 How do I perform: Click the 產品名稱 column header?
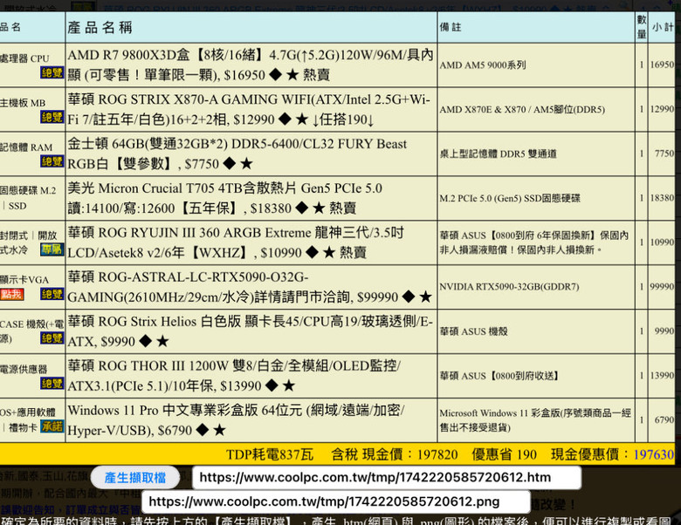tap(100, 27)
